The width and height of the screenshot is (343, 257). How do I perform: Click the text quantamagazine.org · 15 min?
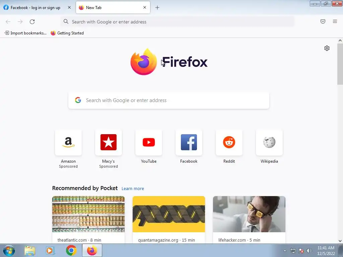click(x=166, y=240)
